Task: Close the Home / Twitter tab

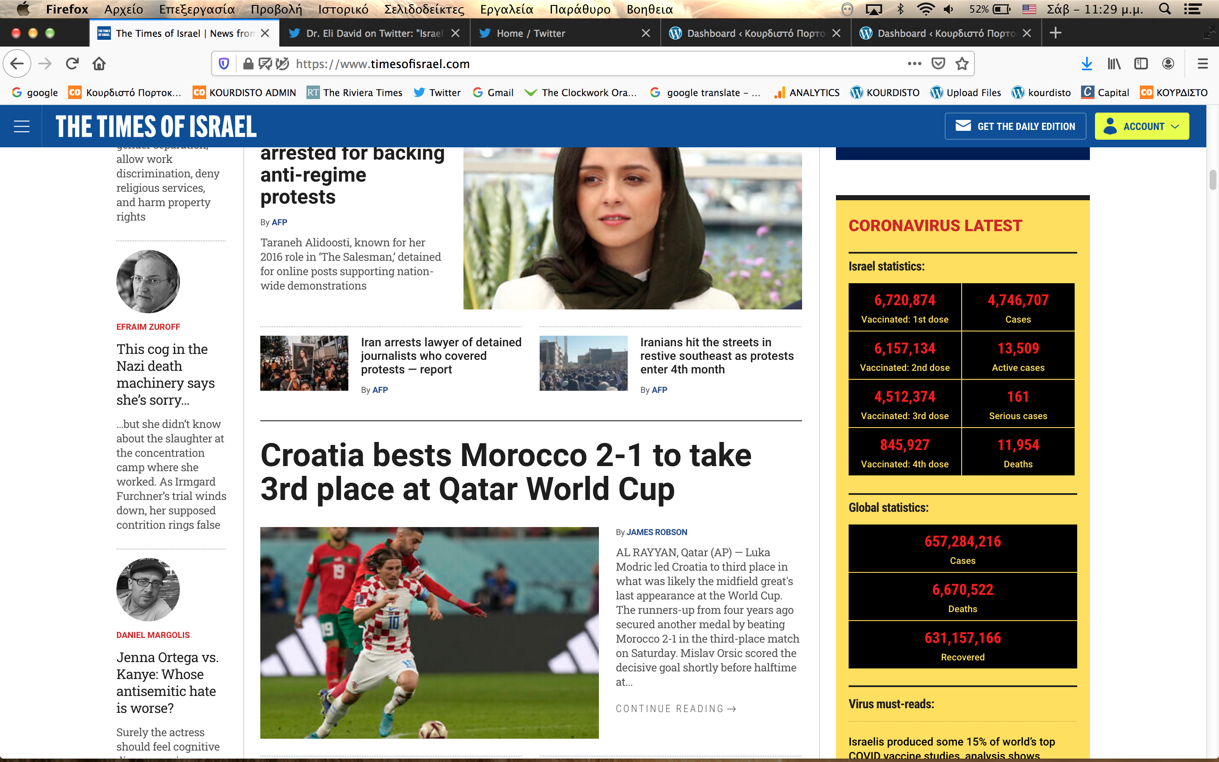Action: [646, 33]
